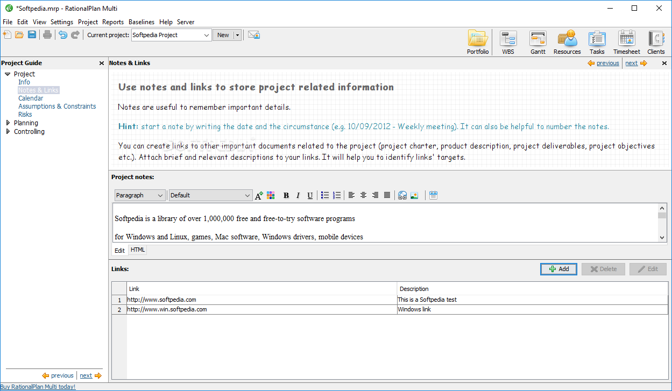Justify the notes text
The width and height of the screenshot is (672, 391).
pyautogui.click(x=387, y=195)
